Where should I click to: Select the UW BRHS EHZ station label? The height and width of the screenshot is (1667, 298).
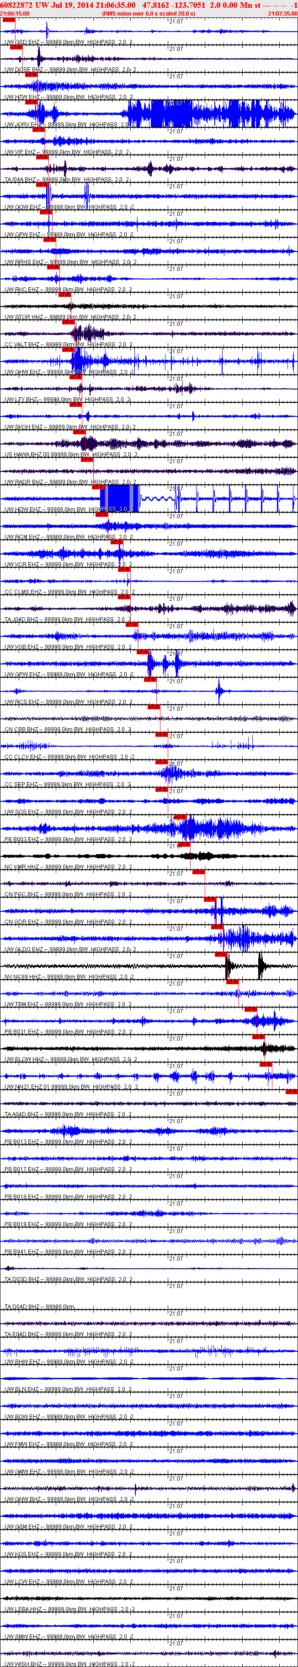point(70,262)
